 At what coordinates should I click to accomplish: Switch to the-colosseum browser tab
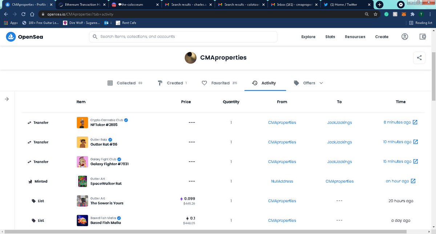tap(135, 5)
